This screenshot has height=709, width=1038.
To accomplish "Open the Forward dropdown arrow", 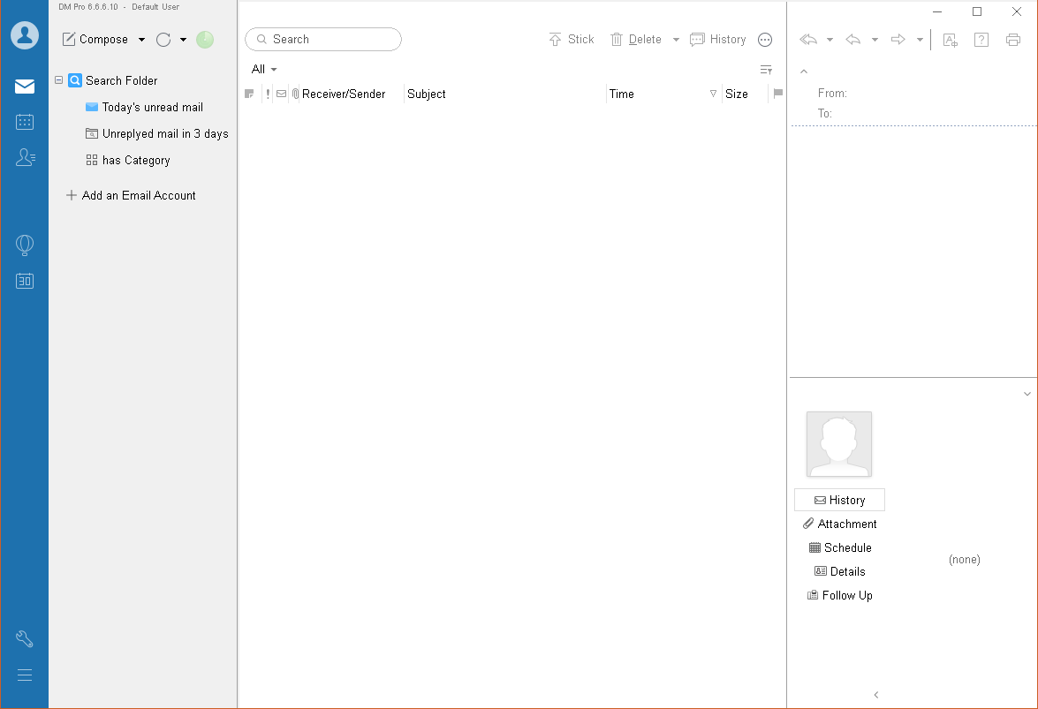I will [x=920, y=40].
